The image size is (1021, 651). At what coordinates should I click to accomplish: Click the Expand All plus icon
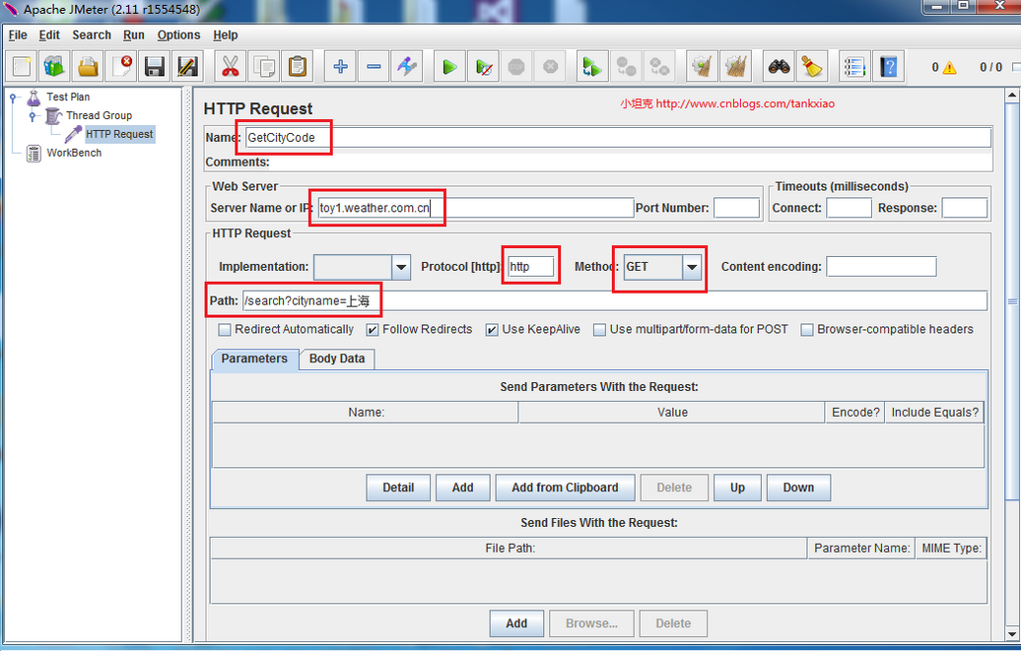[341, 67]
